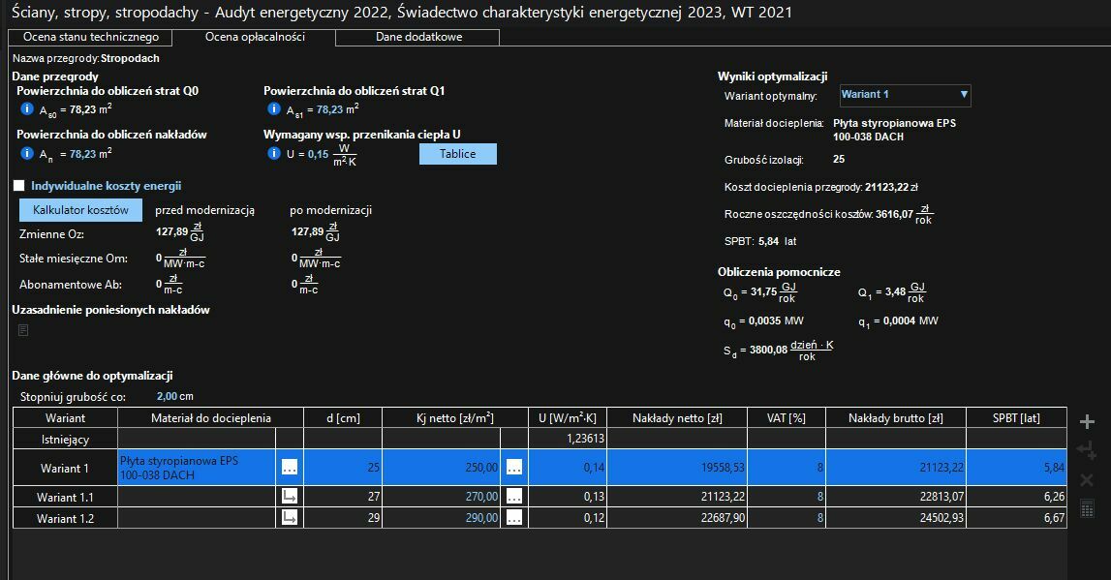Click info icon next to As0 area
The width and height of the screenshot is (1111, 580).
(27, 109)
